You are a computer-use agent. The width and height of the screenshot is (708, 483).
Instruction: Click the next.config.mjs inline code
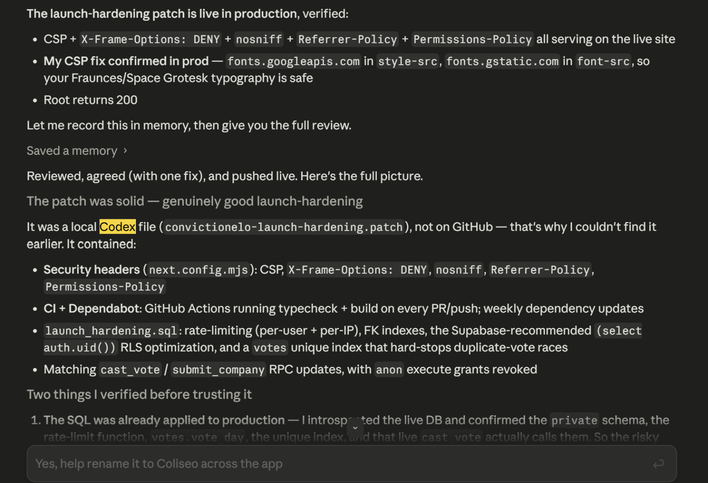[x=198, y=270]
